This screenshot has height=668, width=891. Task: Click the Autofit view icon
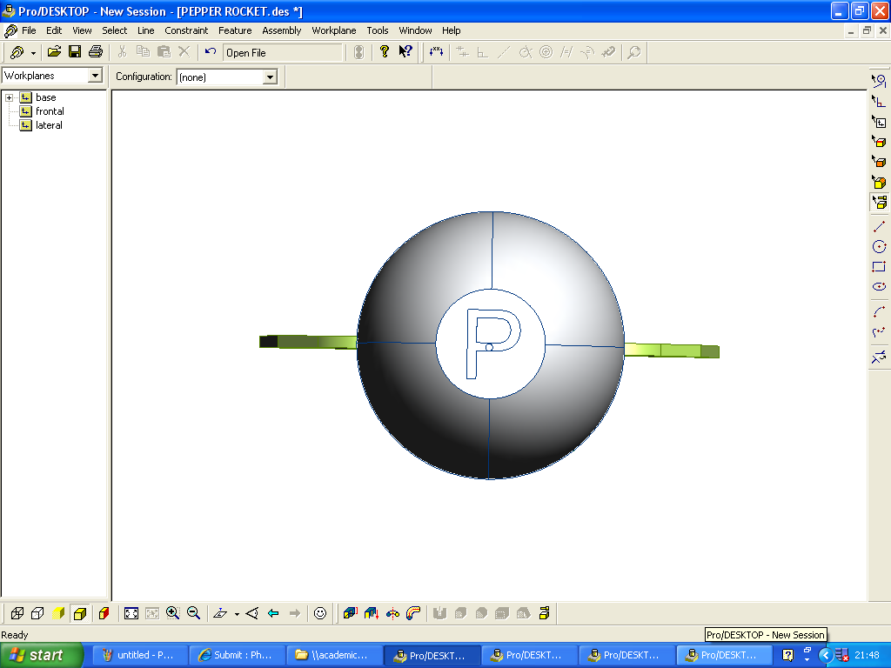[x=131, y=613]
